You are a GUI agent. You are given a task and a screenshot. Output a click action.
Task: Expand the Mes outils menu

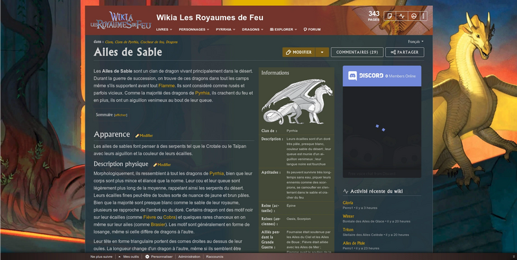coord(129,256)
